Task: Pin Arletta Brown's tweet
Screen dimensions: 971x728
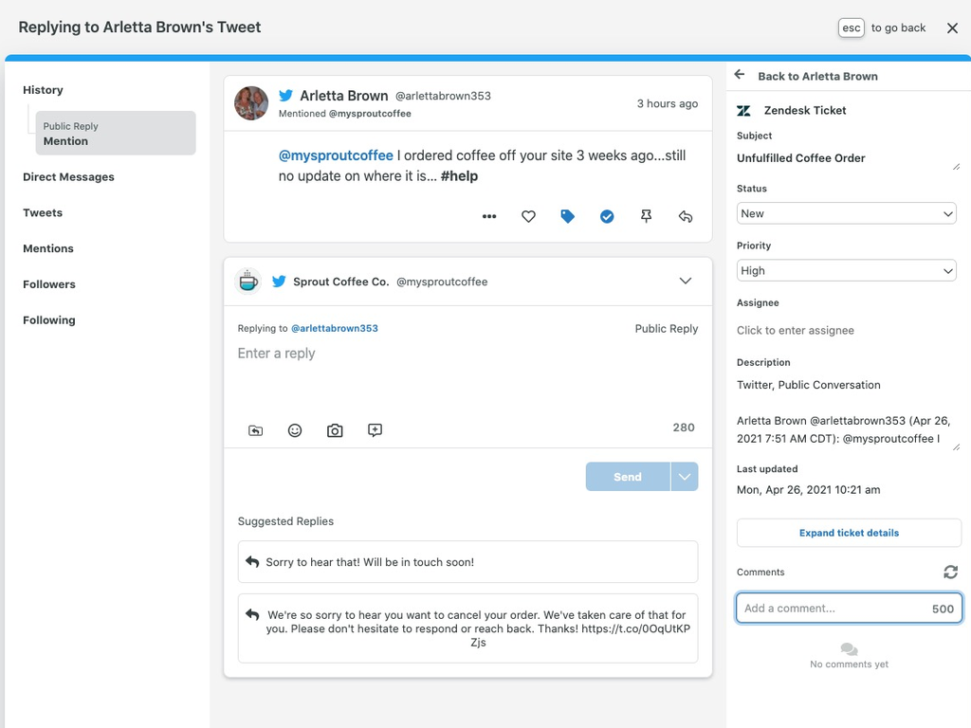Action: 646,216
